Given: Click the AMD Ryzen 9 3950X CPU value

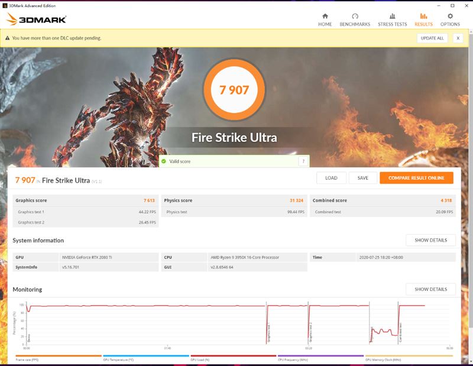Looking at the screenshot, I should 245,257.
